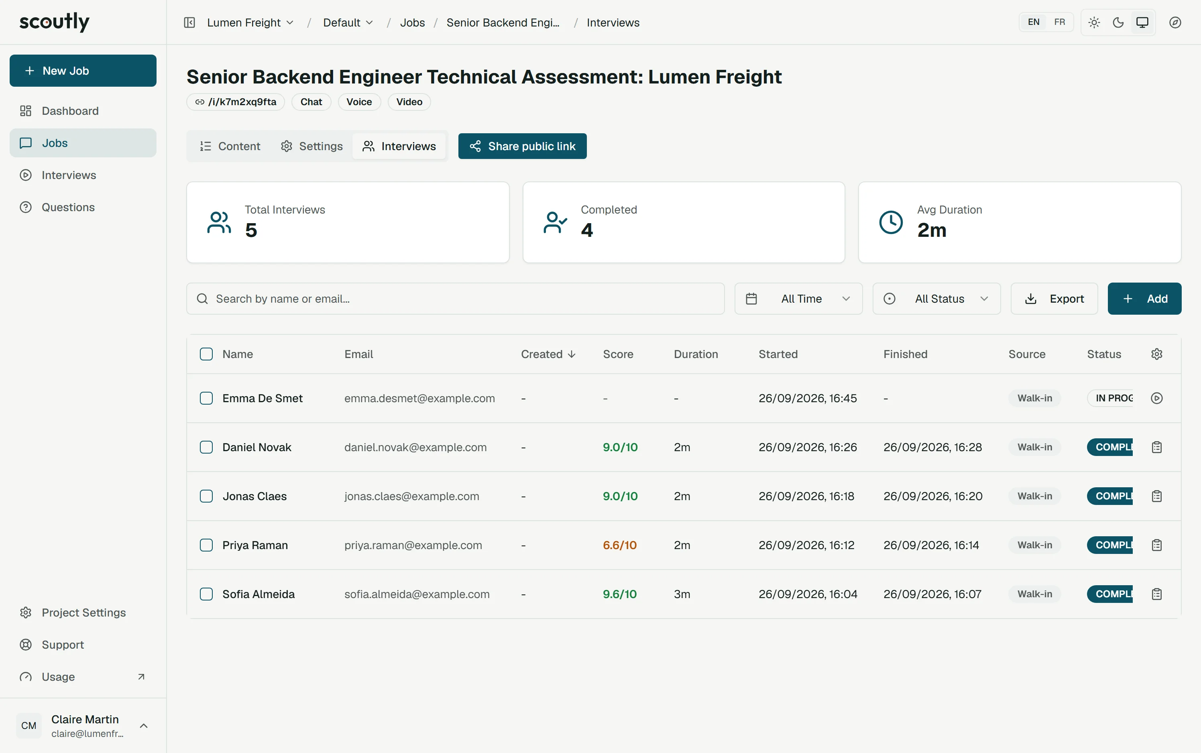Switch to dark theme moon icon
Image resolution: width=1201 pixels, height=753 pixels.
[1118, 22]
